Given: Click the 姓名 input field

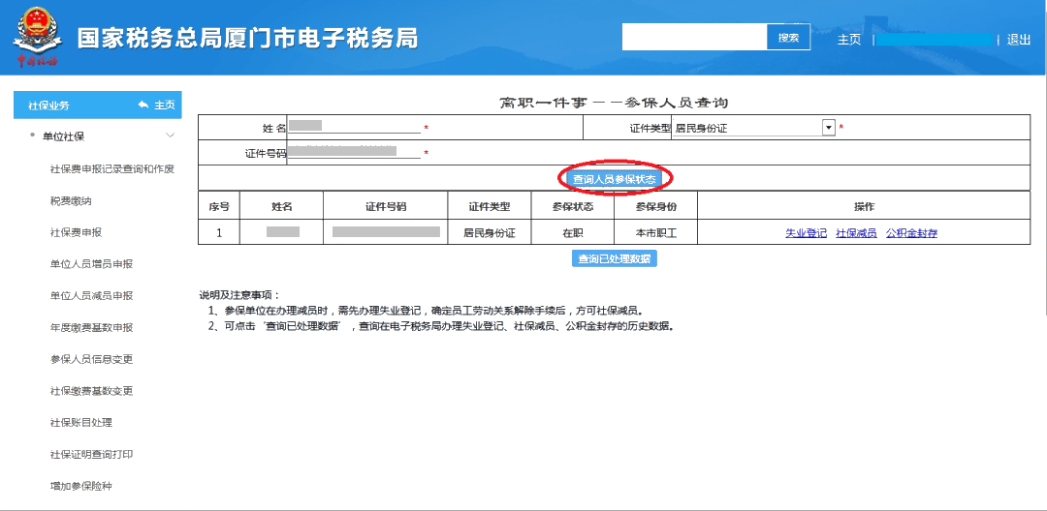Looking at the screenshot, I should coord(354,127).
